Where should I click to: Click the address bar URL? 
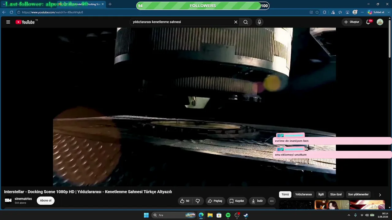52,12
